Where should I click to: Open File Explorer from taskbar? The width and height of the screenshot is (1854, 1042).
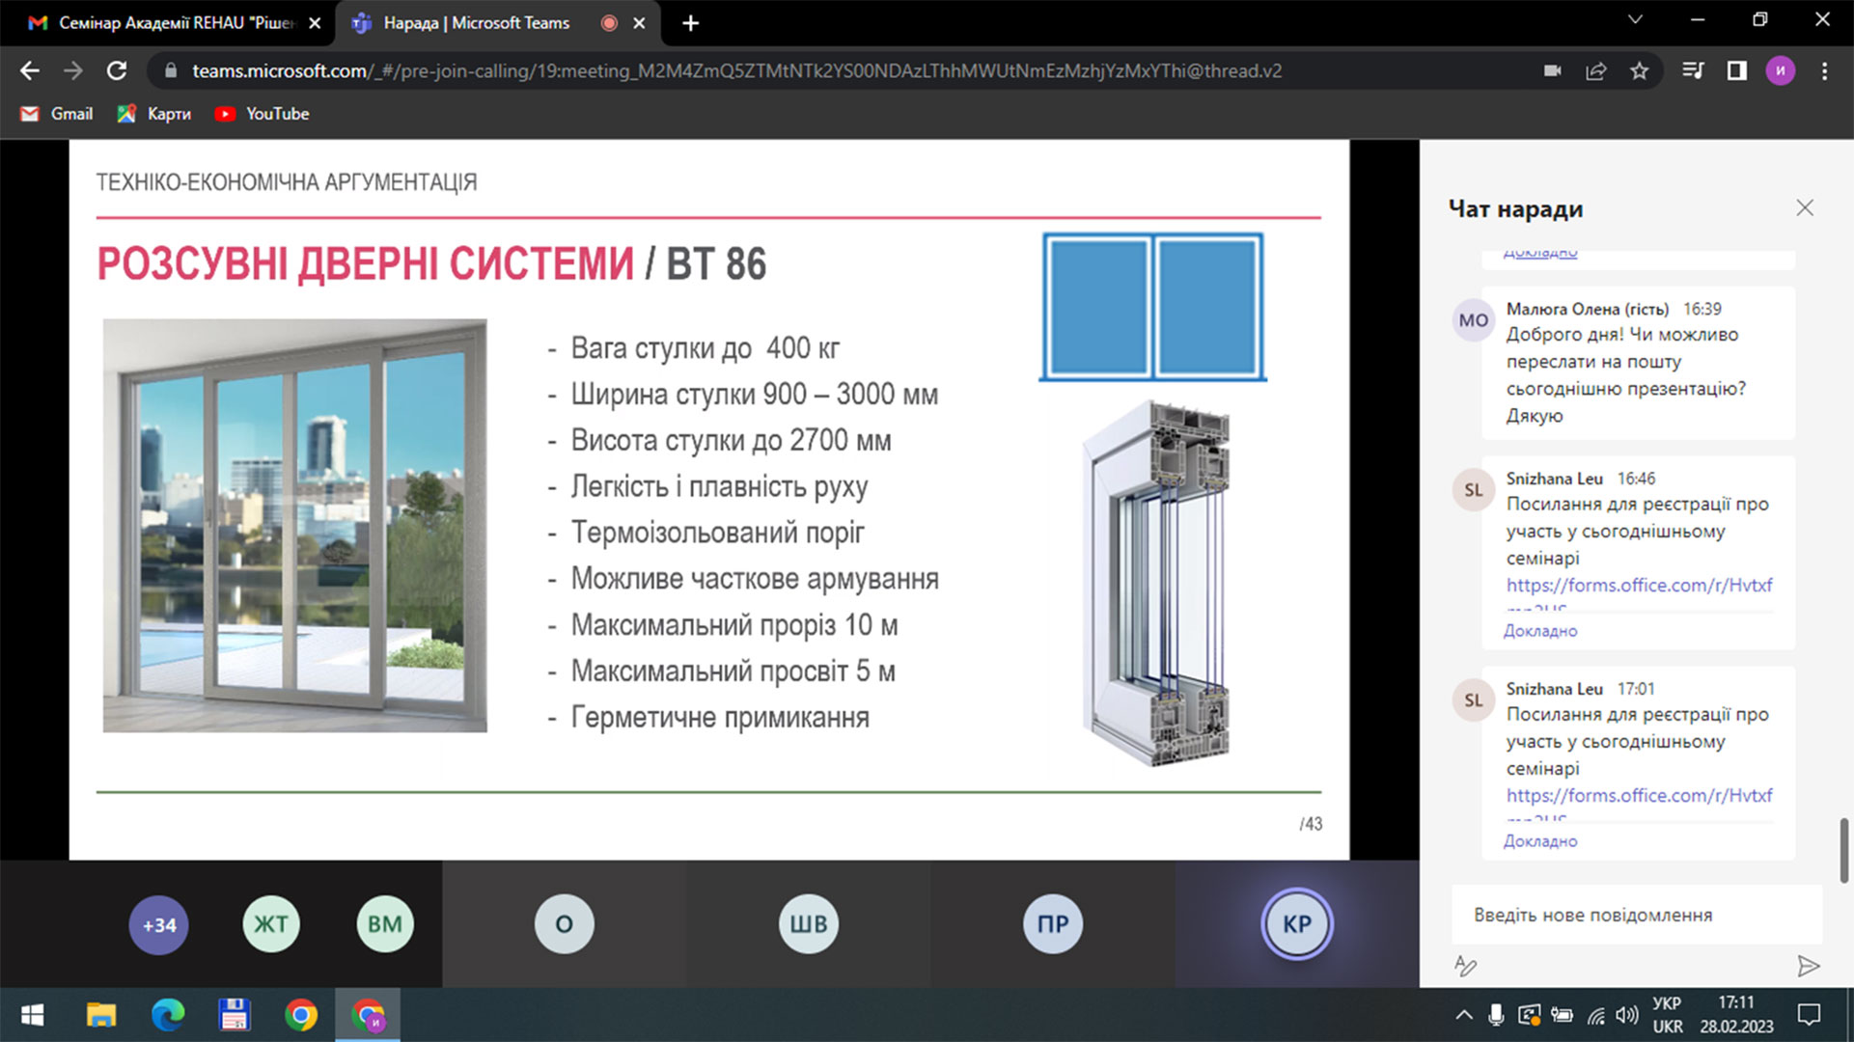tap(101, 1015)
